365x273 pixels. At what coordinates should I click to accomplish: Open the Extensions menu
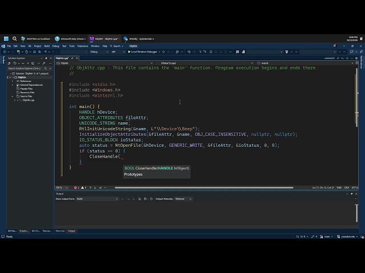click(83, 46)
